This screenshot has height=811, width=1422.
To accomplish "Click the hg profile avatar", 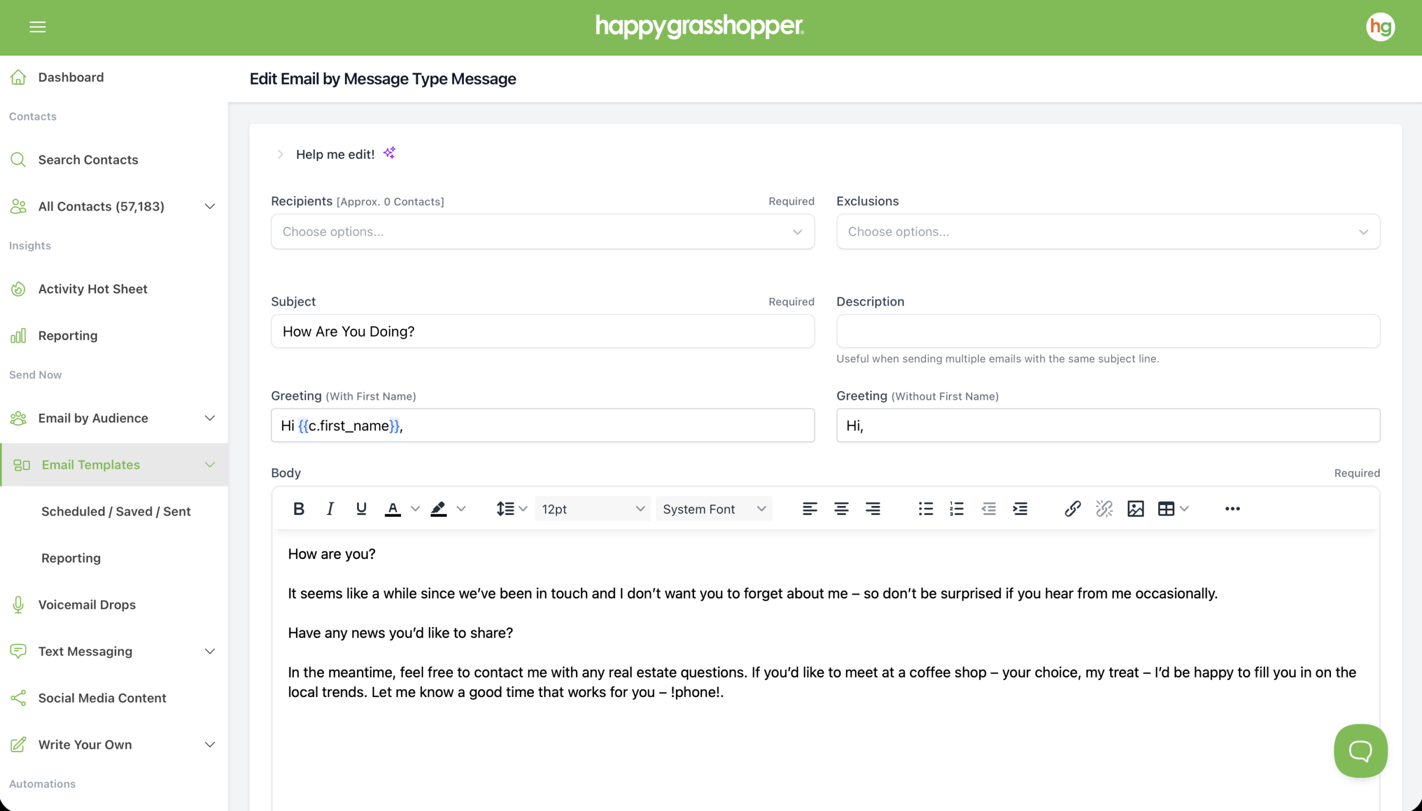I will click(1380, 27).
